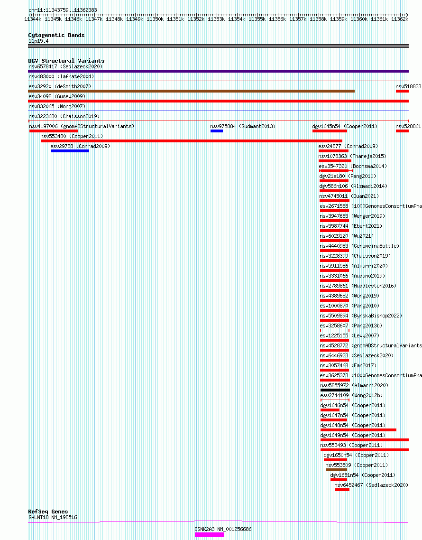Viewport: 422px width, 540px height.
Task: Open nsv2789861 (Huddleston2016) variant
Action: pos(358,286)
